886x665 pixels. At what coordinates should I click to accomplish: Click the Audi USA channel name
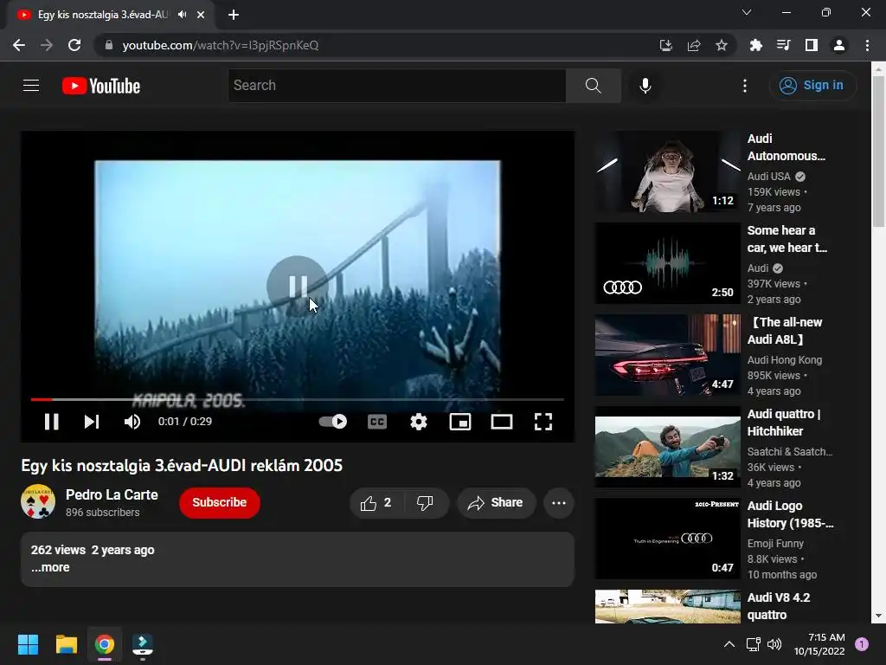click(x=768, y=177)
